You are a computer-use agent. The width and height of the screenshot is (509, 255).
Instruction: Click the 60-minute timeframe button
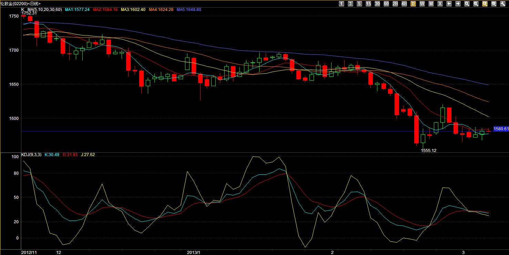pos(386,4)
